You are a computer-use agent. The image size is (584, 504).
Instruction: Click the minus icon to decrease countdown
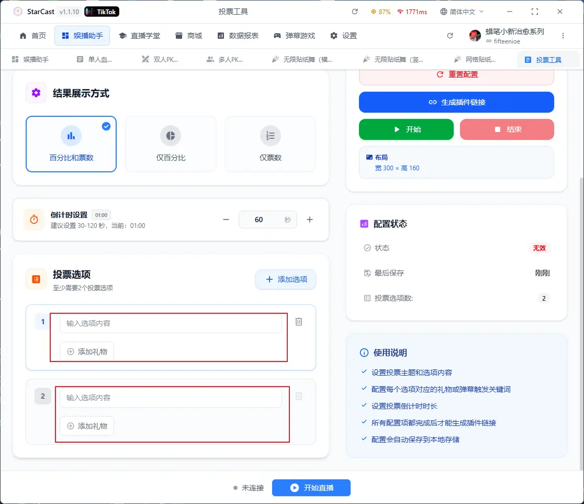click(x=226, y=220)
